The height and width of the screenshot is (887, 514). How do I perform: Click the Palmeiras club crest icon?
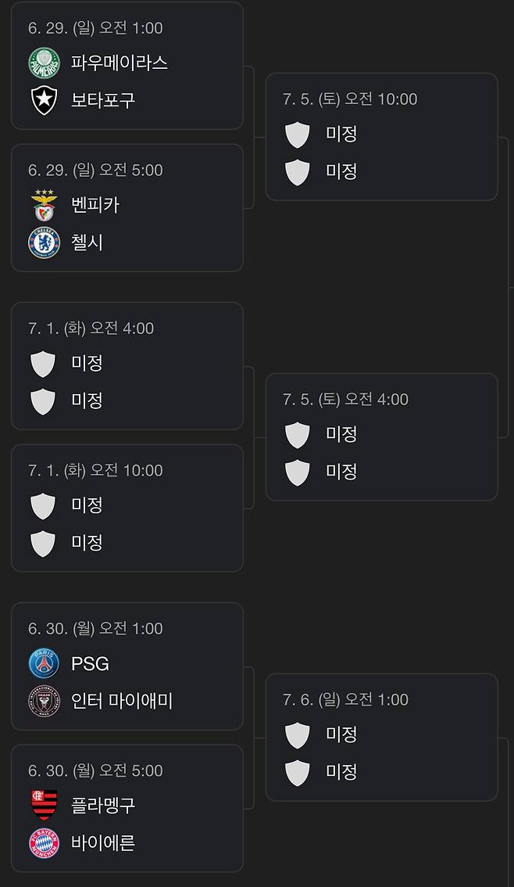42,63
